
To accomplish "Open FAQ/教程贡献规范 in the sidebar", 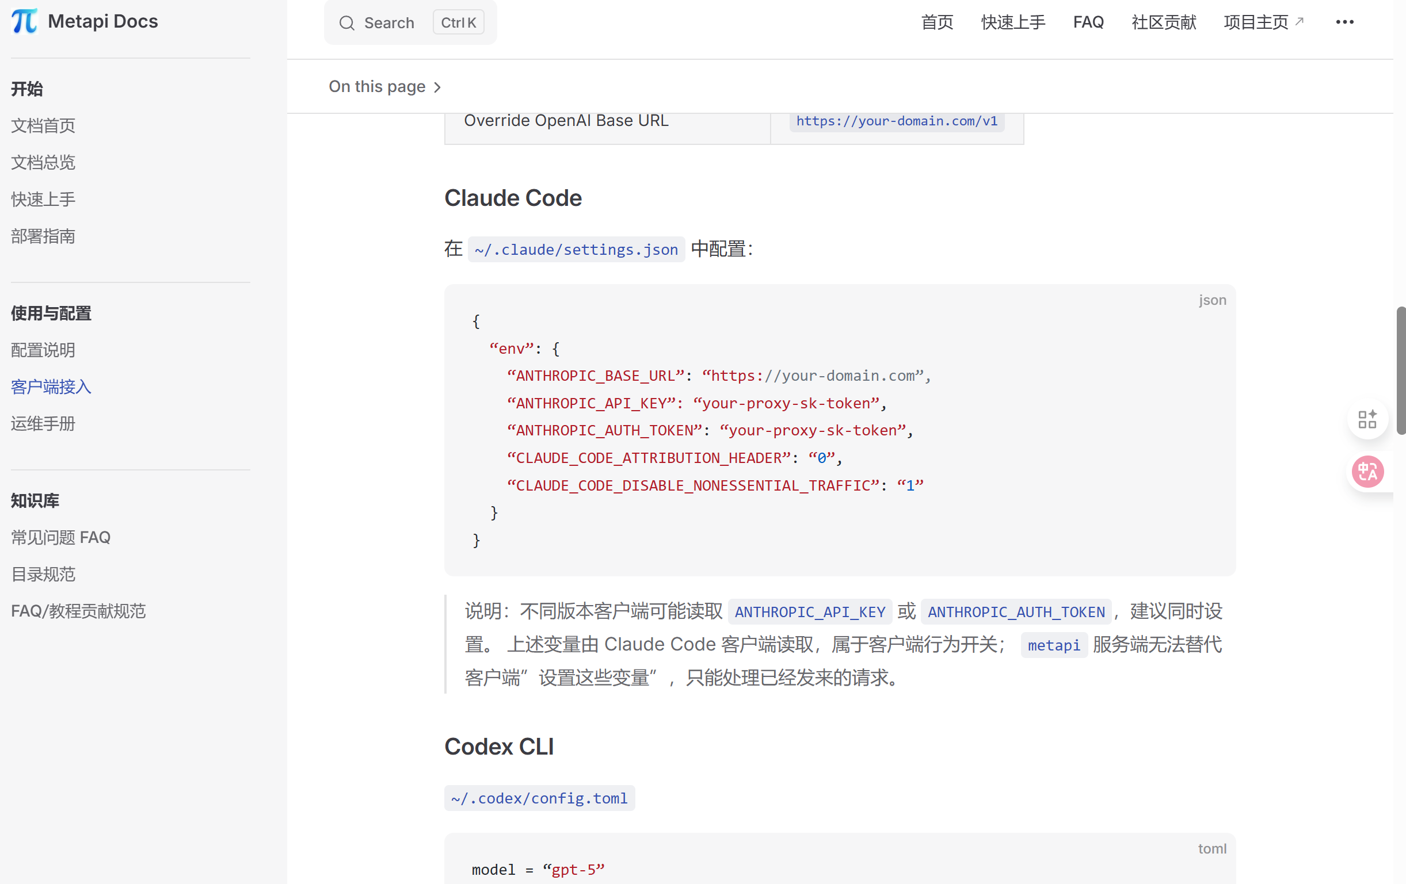I will pos(78,611).
